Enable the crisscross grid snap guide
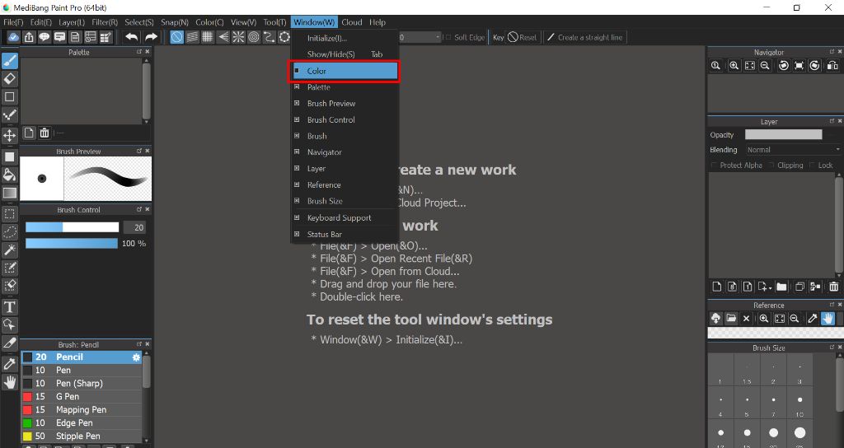This screenshot has width=844, height=448. coord(207,37)
